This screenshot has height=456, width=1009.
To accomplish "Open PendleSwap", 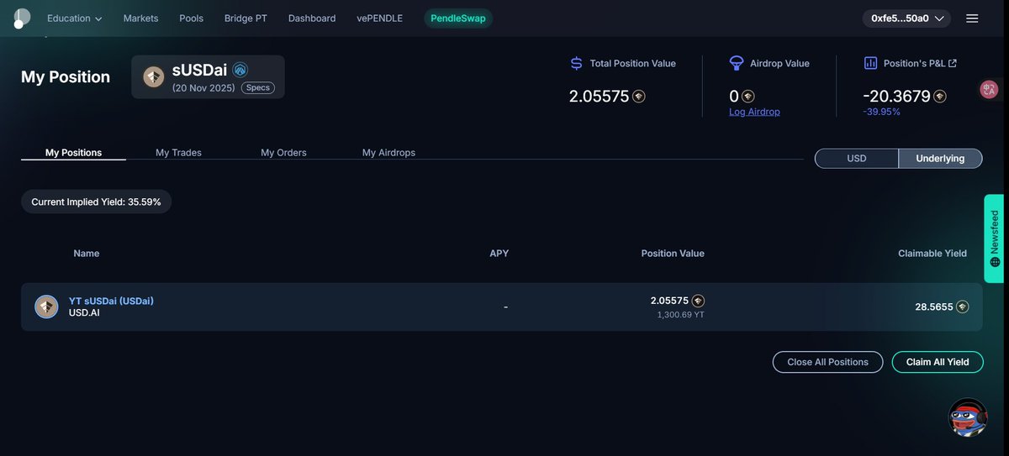I will coord(458,18).
